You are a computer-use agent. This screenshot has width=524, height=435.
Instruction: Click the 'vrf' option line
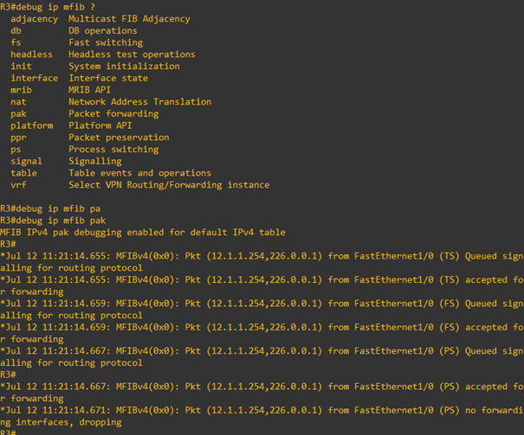tap(139, 185)
